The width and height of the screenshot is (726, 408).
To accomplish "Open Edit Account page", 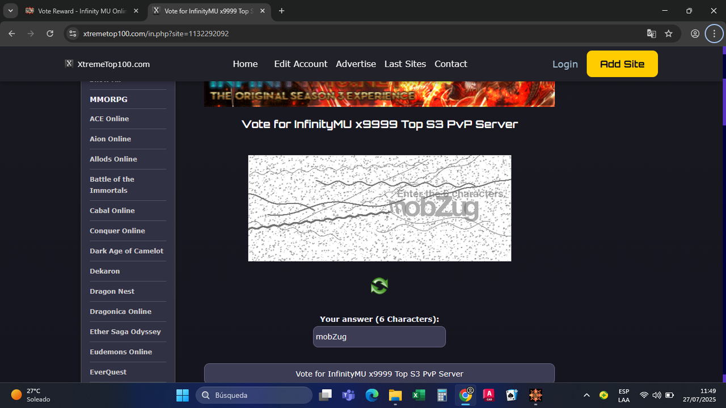I will 301,64.
